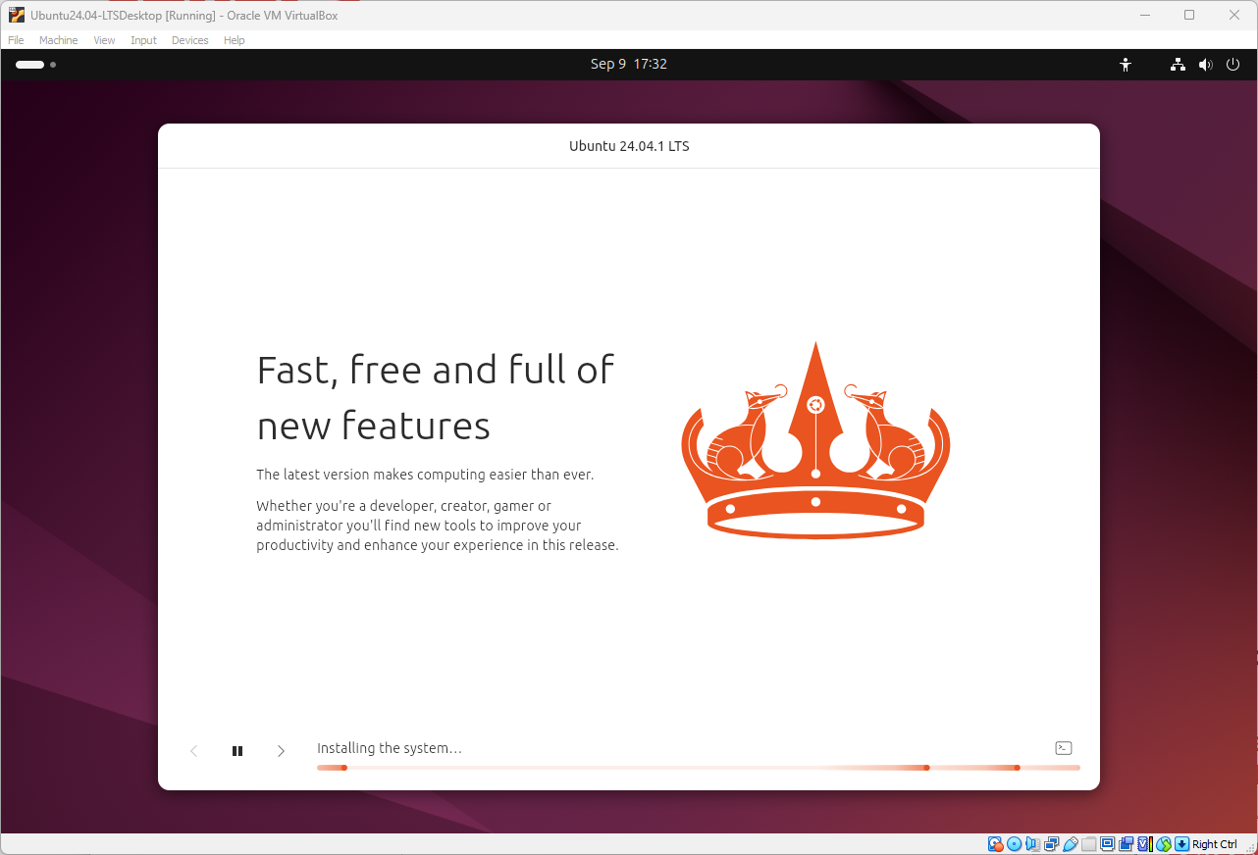1258x855 pixels.
Task: Go to the next installer slide
Action: pyautogui.click(x=281, y=751)
